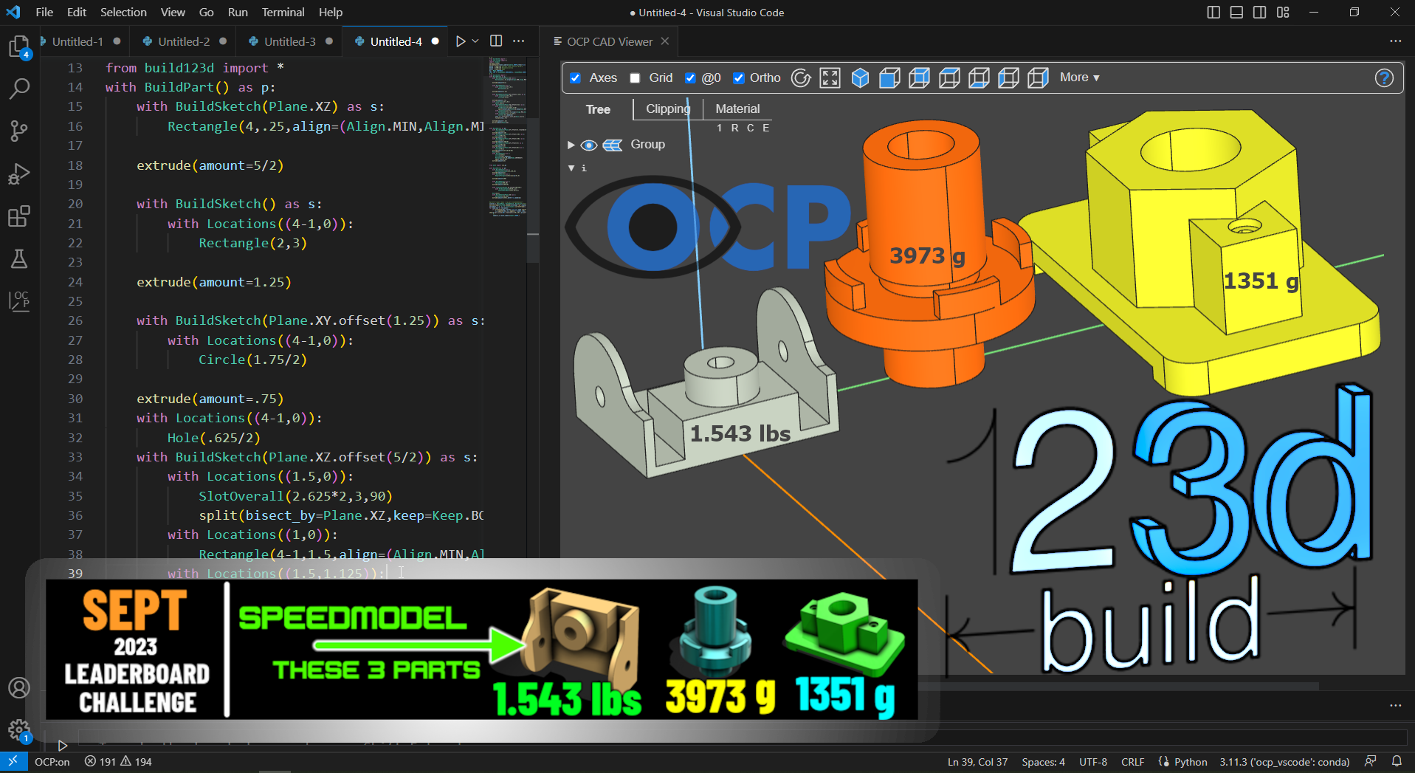Open the Selection menu
The image size is (1415, 773).
pyautogui.click(x=123, y=13)
